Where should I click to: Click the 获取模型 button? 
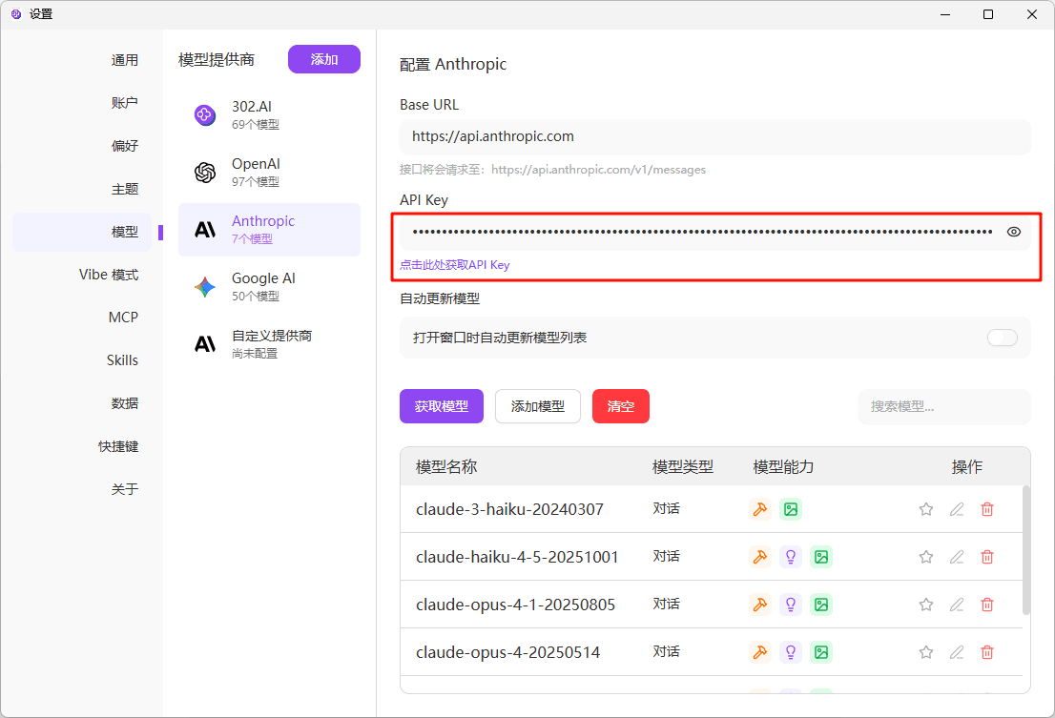point(442,406)
